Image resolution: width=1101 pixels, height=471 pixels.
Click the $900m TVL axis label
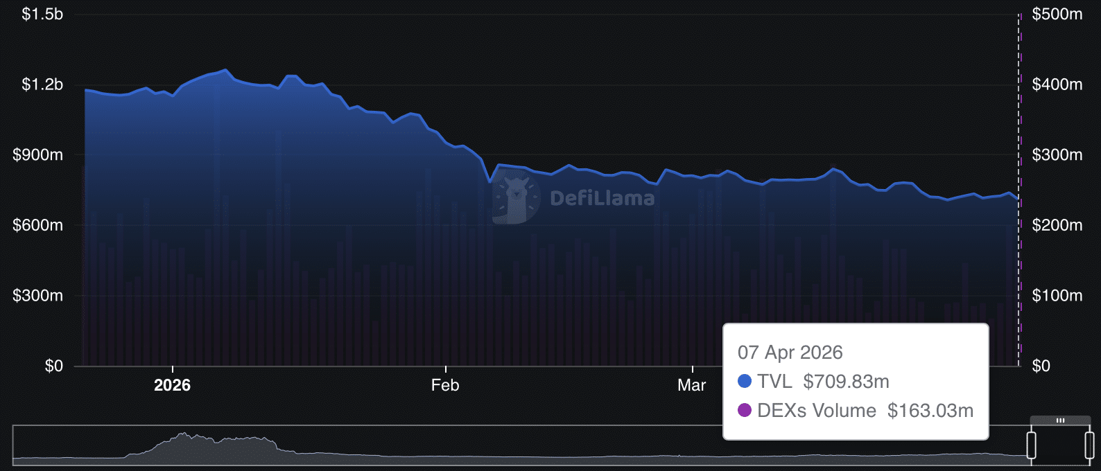[38, 154]
